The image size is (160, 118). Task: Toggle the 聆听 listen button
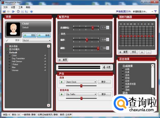point(44,35)
